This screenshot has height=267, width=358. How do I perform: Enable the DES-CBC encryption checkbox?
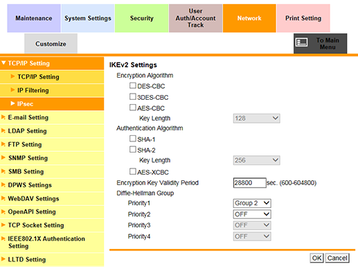pyautogui.click(x=133, y=85)
